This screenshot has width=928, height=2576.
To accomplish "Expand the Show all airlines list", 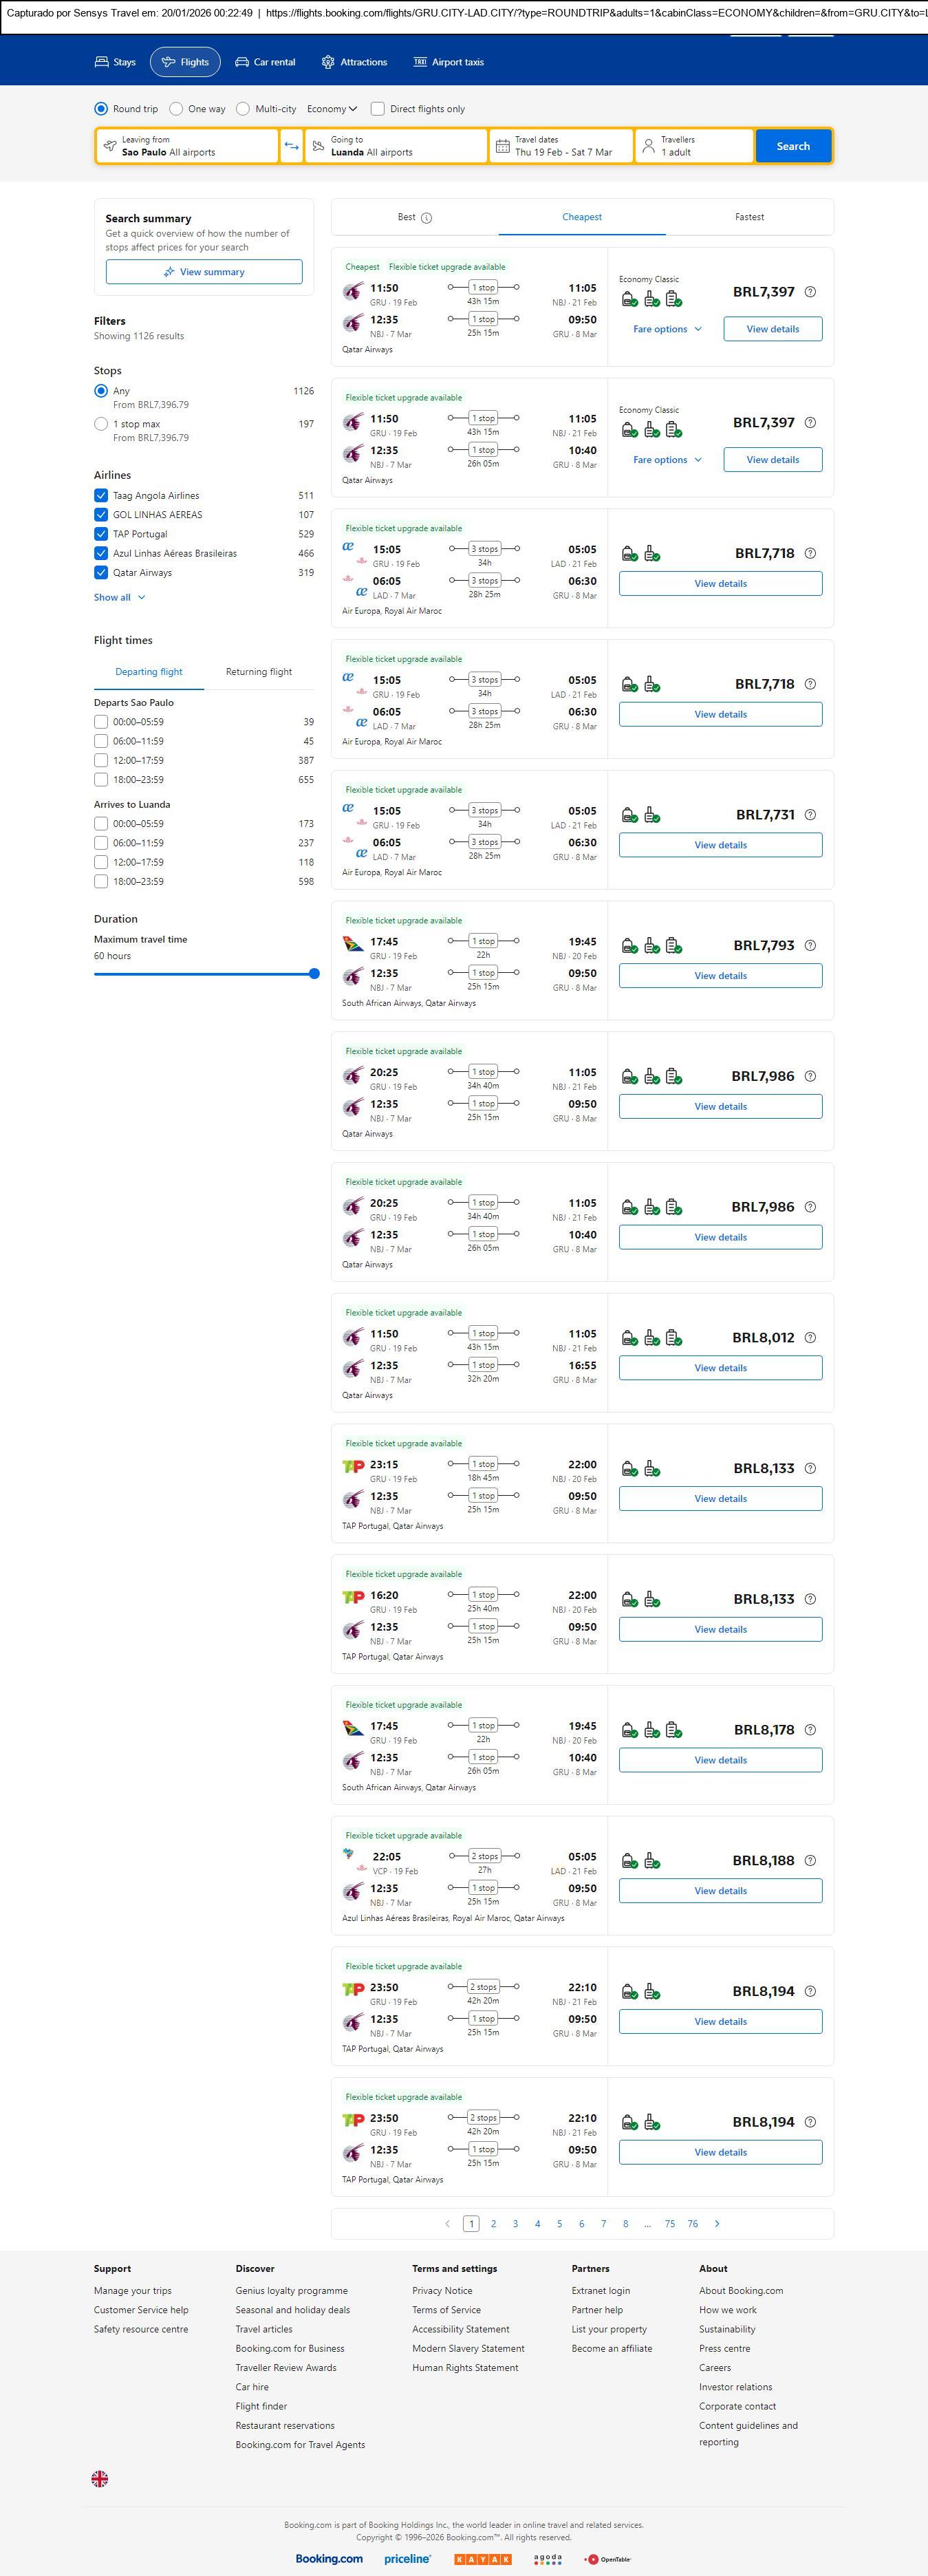I will tap(119, 597).
